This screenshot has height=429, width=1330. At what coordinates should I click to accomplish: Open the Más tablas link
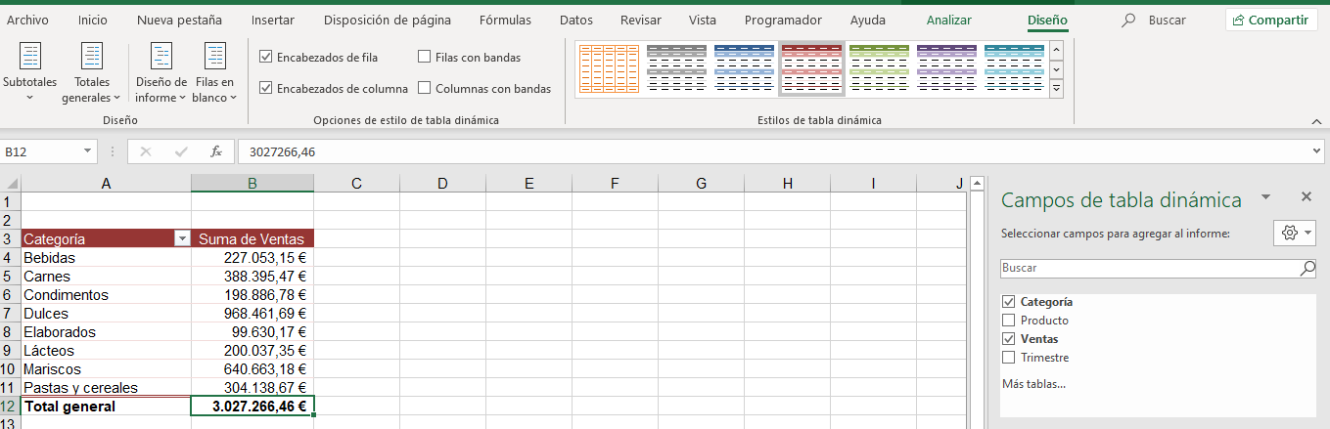click(x=1032, y=384)
